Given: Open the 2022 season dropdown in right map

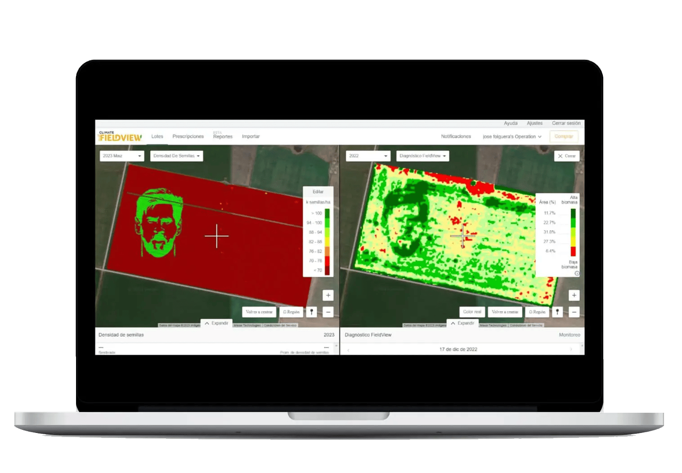Looking at the screenshot, I should (368, 156).
